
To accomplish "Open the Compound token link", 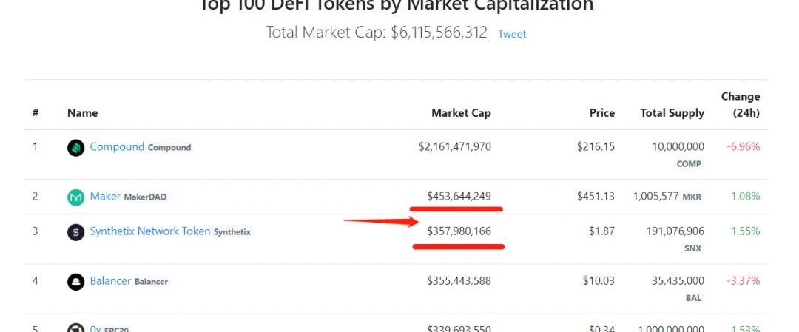I will pos(117,146).
